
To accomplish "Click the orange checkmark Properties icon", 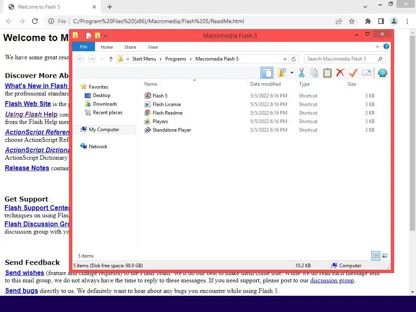I will click(x=353, y=73).
